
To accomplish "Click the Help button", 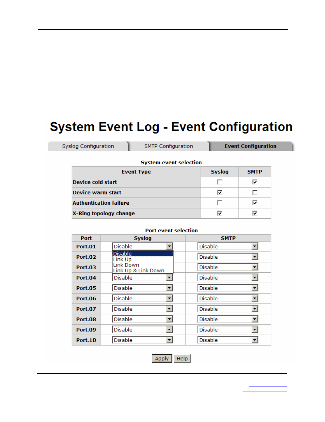I will point(182,358).
